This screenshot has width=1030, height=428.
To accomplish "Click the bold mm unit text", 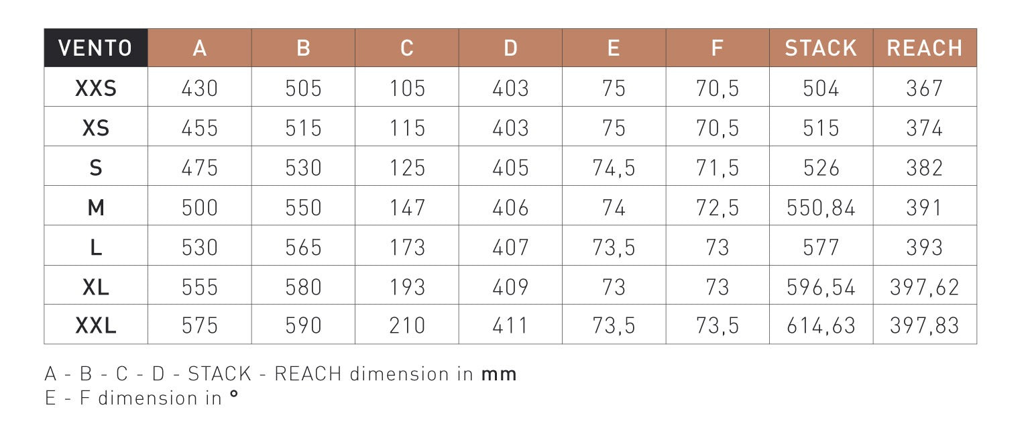I will pyautogui.click(x=499, y=374).
